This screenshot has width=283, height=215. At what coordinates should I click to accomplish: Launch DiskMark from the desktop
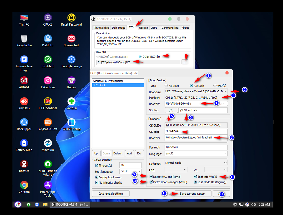pos(48,62)
